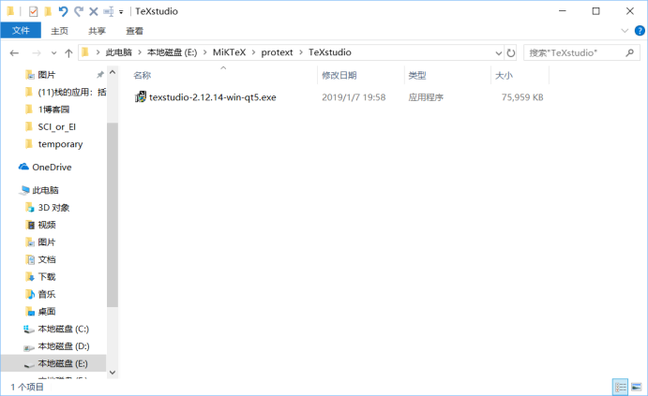
Task: Click the 75,959 KB size cell
Action: point(522,97)
